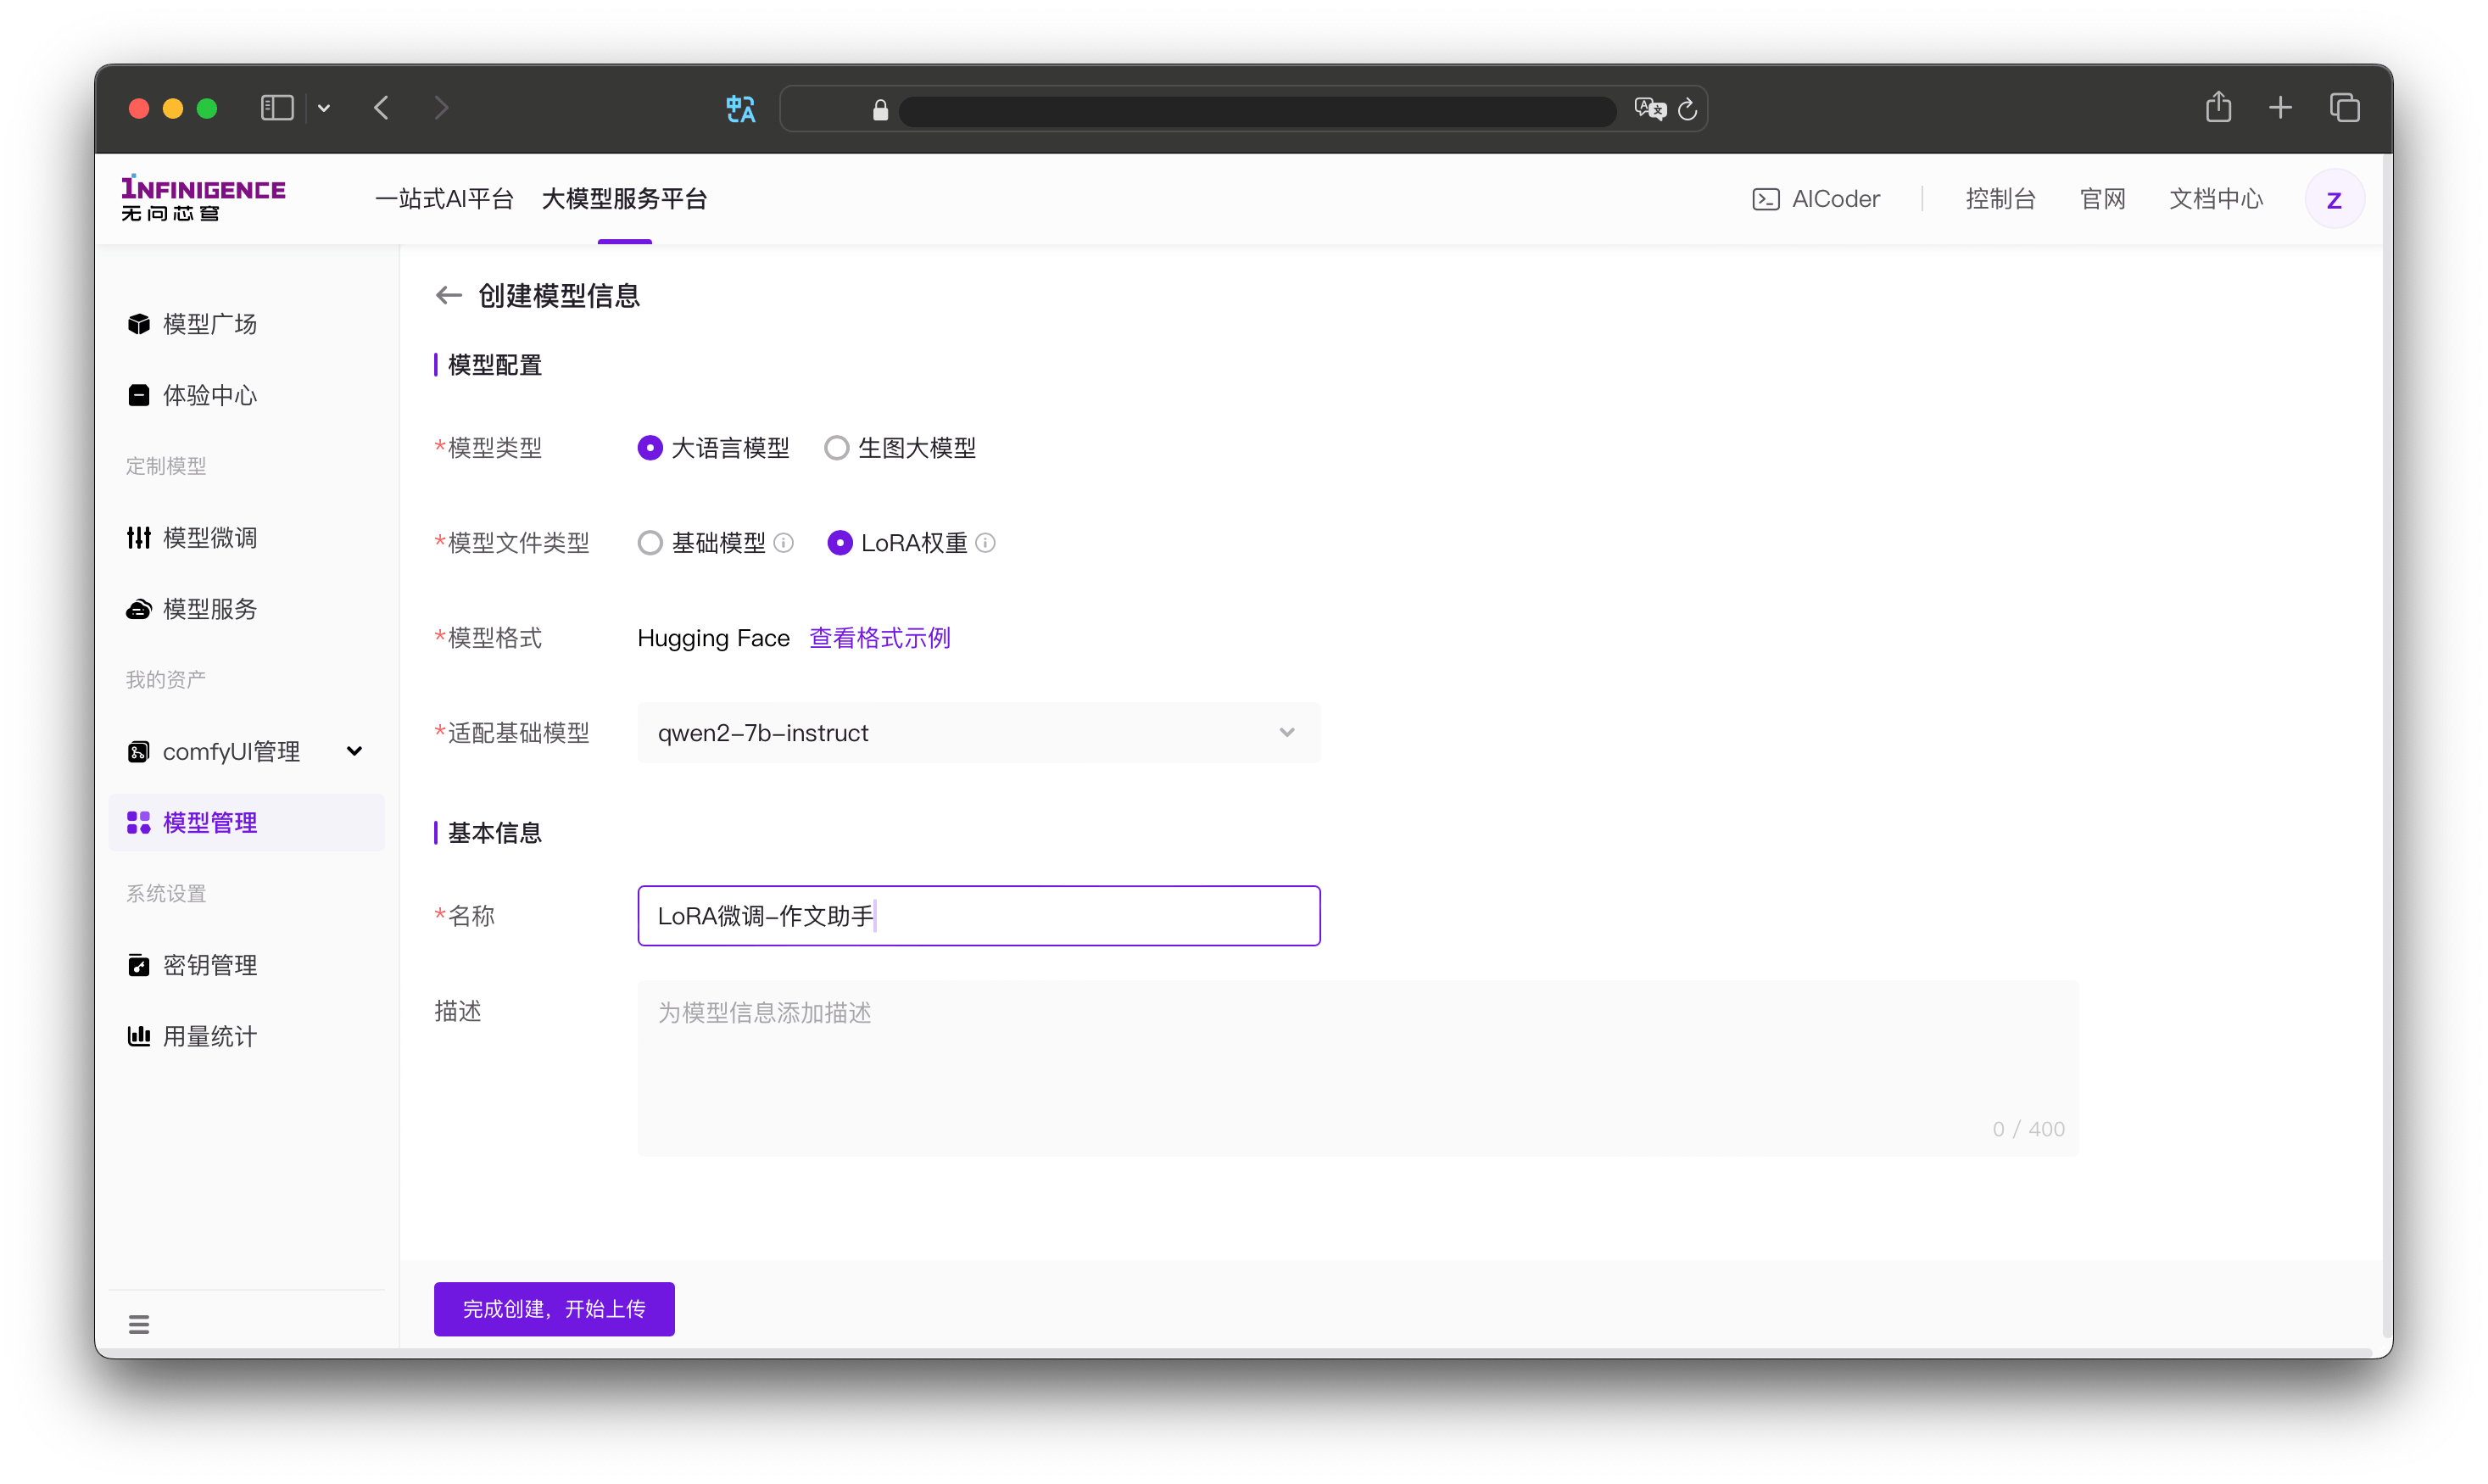The image size is (2488, 1484).
Task: Click the 描述 text area
Action: coord(1358,1069)
